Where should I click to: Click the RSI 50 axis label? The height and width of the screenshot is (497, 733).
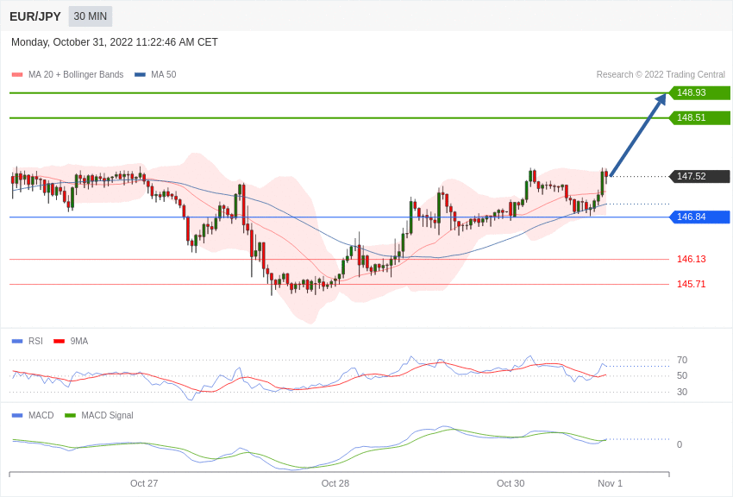point(682,375)
